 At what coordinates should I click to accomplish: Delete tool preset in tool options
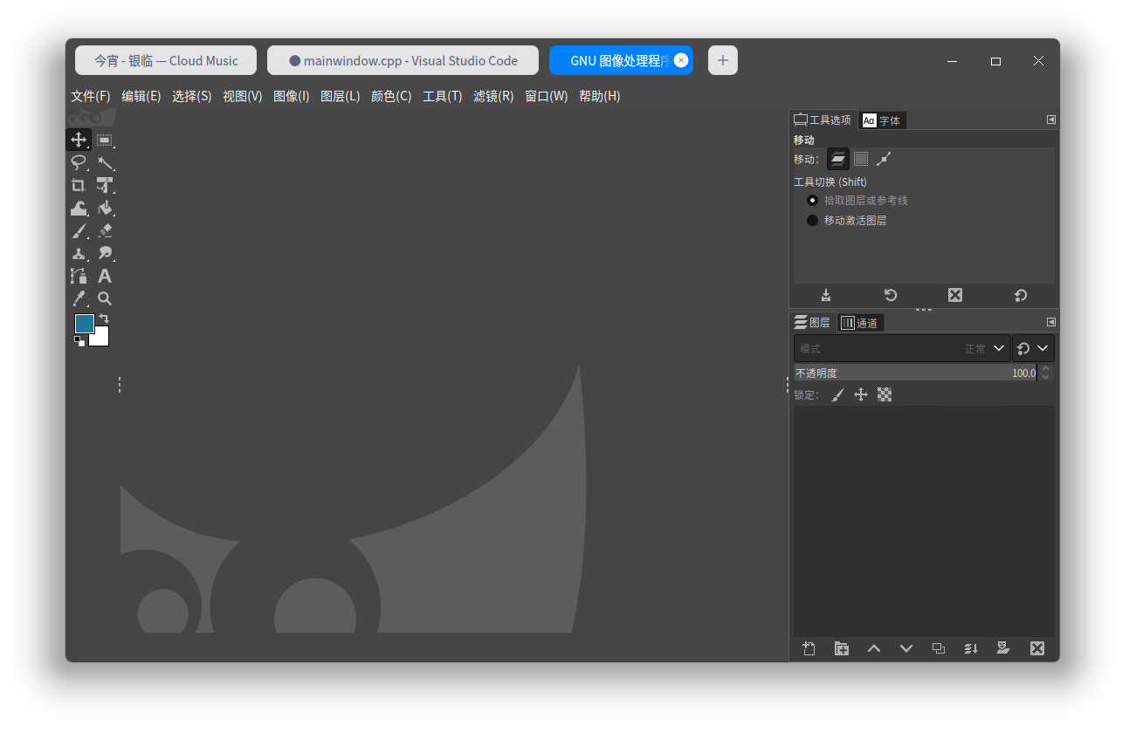(955, 295)
